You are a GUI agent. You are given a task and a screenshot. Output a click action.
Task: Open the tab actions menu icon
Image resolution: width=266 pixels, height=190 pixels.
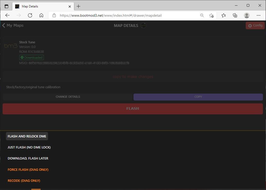(6, 6)
